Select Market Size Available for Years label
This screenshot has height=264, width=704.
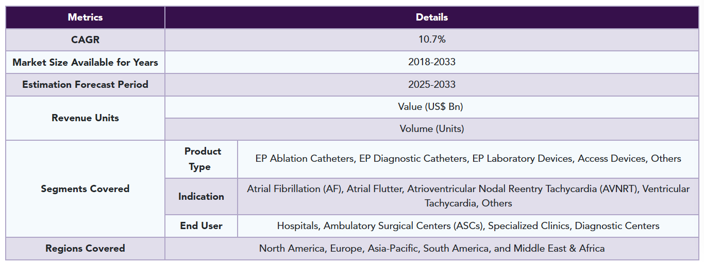pyautogui.click(x=85, y=62)
